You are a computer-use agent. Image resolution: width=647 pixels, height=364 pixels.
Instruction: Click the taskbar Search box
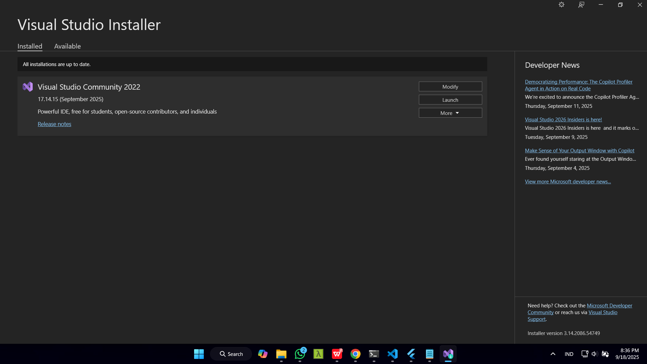point(231,354)
